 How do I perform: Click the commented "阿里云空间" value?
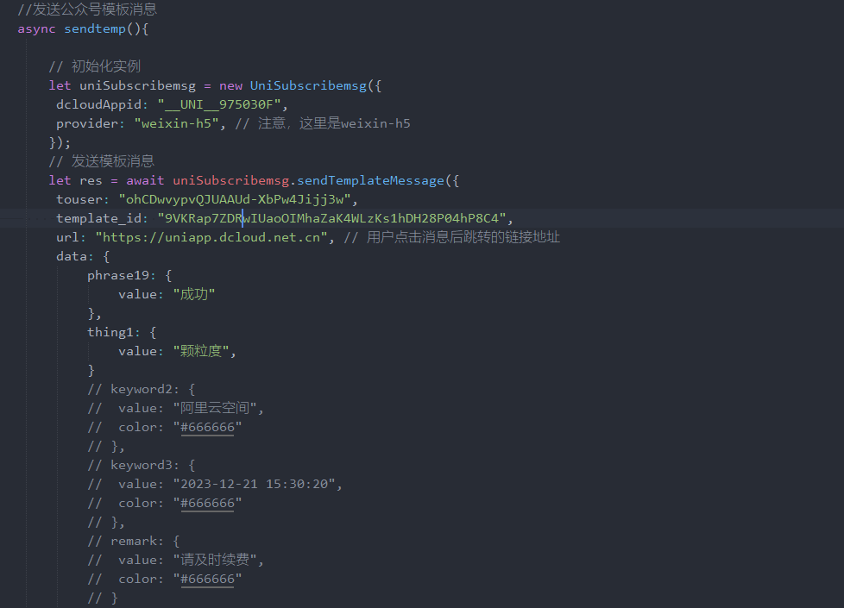coord(215,408)
